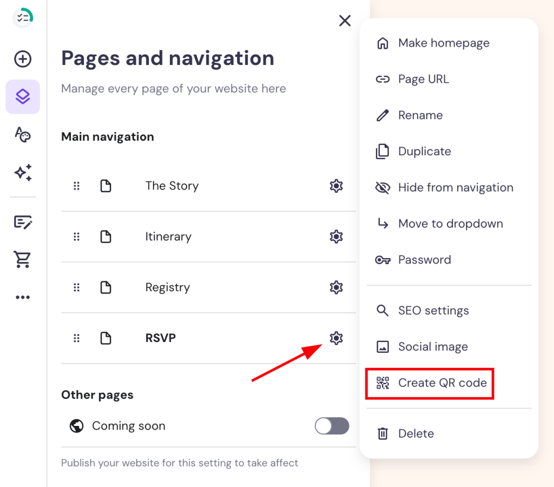Select the Pages and navigation sidebar icon
Screen dimensions: 554x487
point(22,97)
